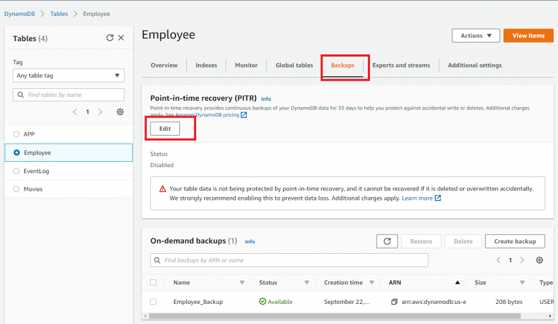Go to previous page of tables
Viewport: 558px width, 324px height.
[75, 112]
